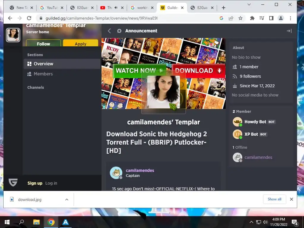304x228 pixels.
Task: Click the Sonic the Hedgehog 2 post title
Action: (x=156, y=142)
